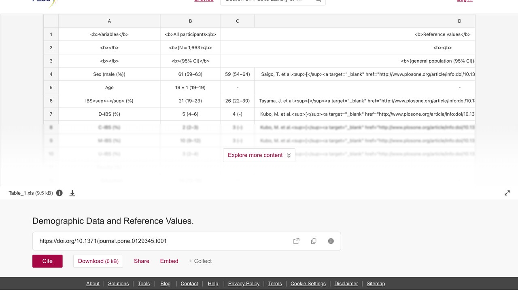Select column B header in the table
This screenshot has height=291, width=518.
click(190, 21)
